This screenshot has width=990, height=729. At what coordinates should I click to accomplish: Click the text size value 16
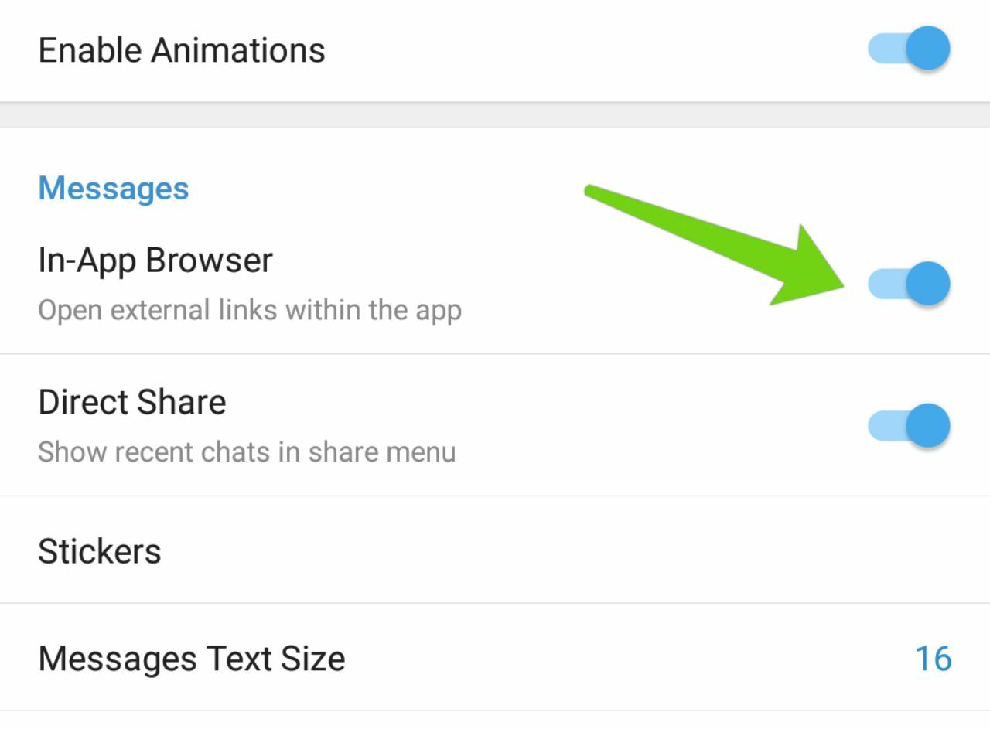(x=933, y=658)
